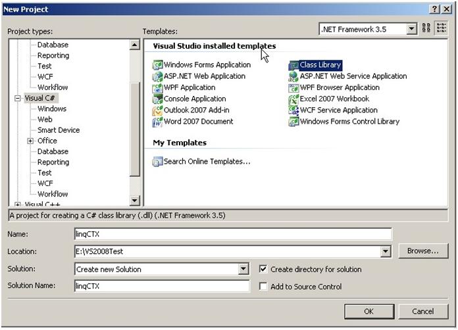458x330 pixels.
Task: Switch templates to large icons view
Action: pyautogui.click(x=426, y=28)
